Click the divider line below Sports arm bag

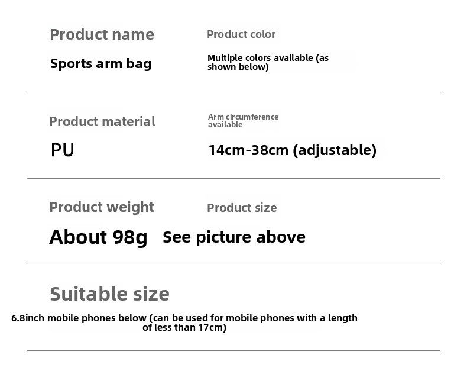233,92
